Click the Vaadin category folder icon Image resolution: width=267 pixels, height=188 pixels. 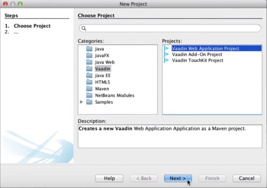[89, 69]
